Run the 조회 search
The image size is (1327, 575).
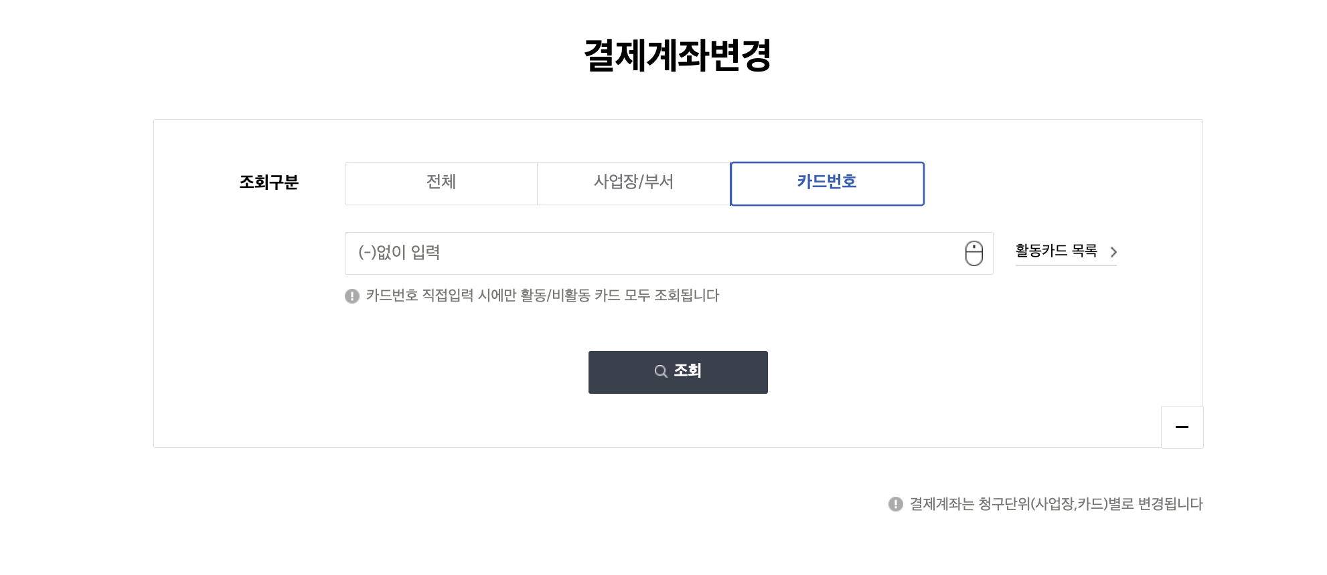coord(678,372)
